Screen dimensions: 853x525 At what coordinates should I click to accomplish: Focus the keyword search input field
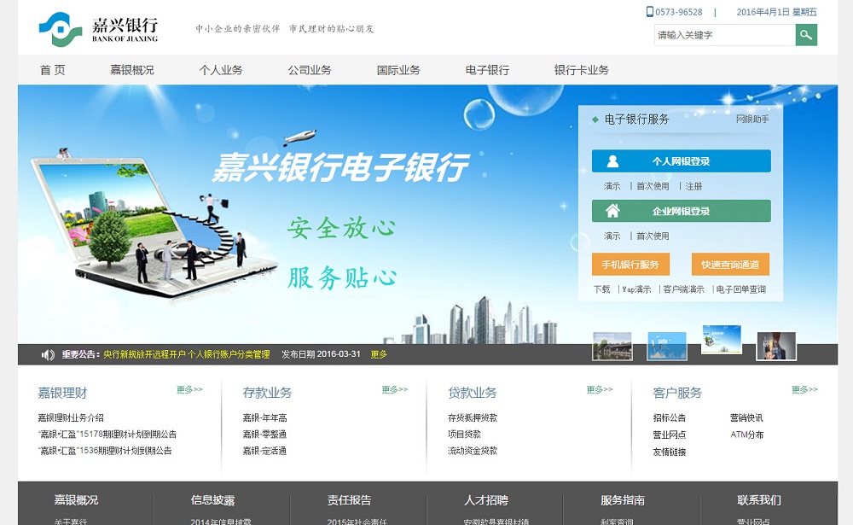pyautogui.click(x=724, y=35)
